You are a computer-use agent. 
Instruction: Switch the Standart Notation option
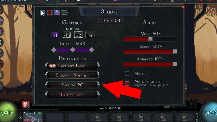pyautogui.click(x=73, y=75)
